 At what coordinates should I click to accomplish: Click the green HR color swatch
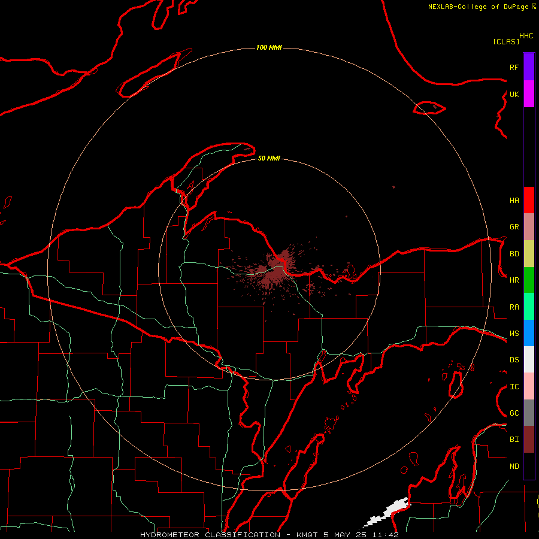pos(529,280)
